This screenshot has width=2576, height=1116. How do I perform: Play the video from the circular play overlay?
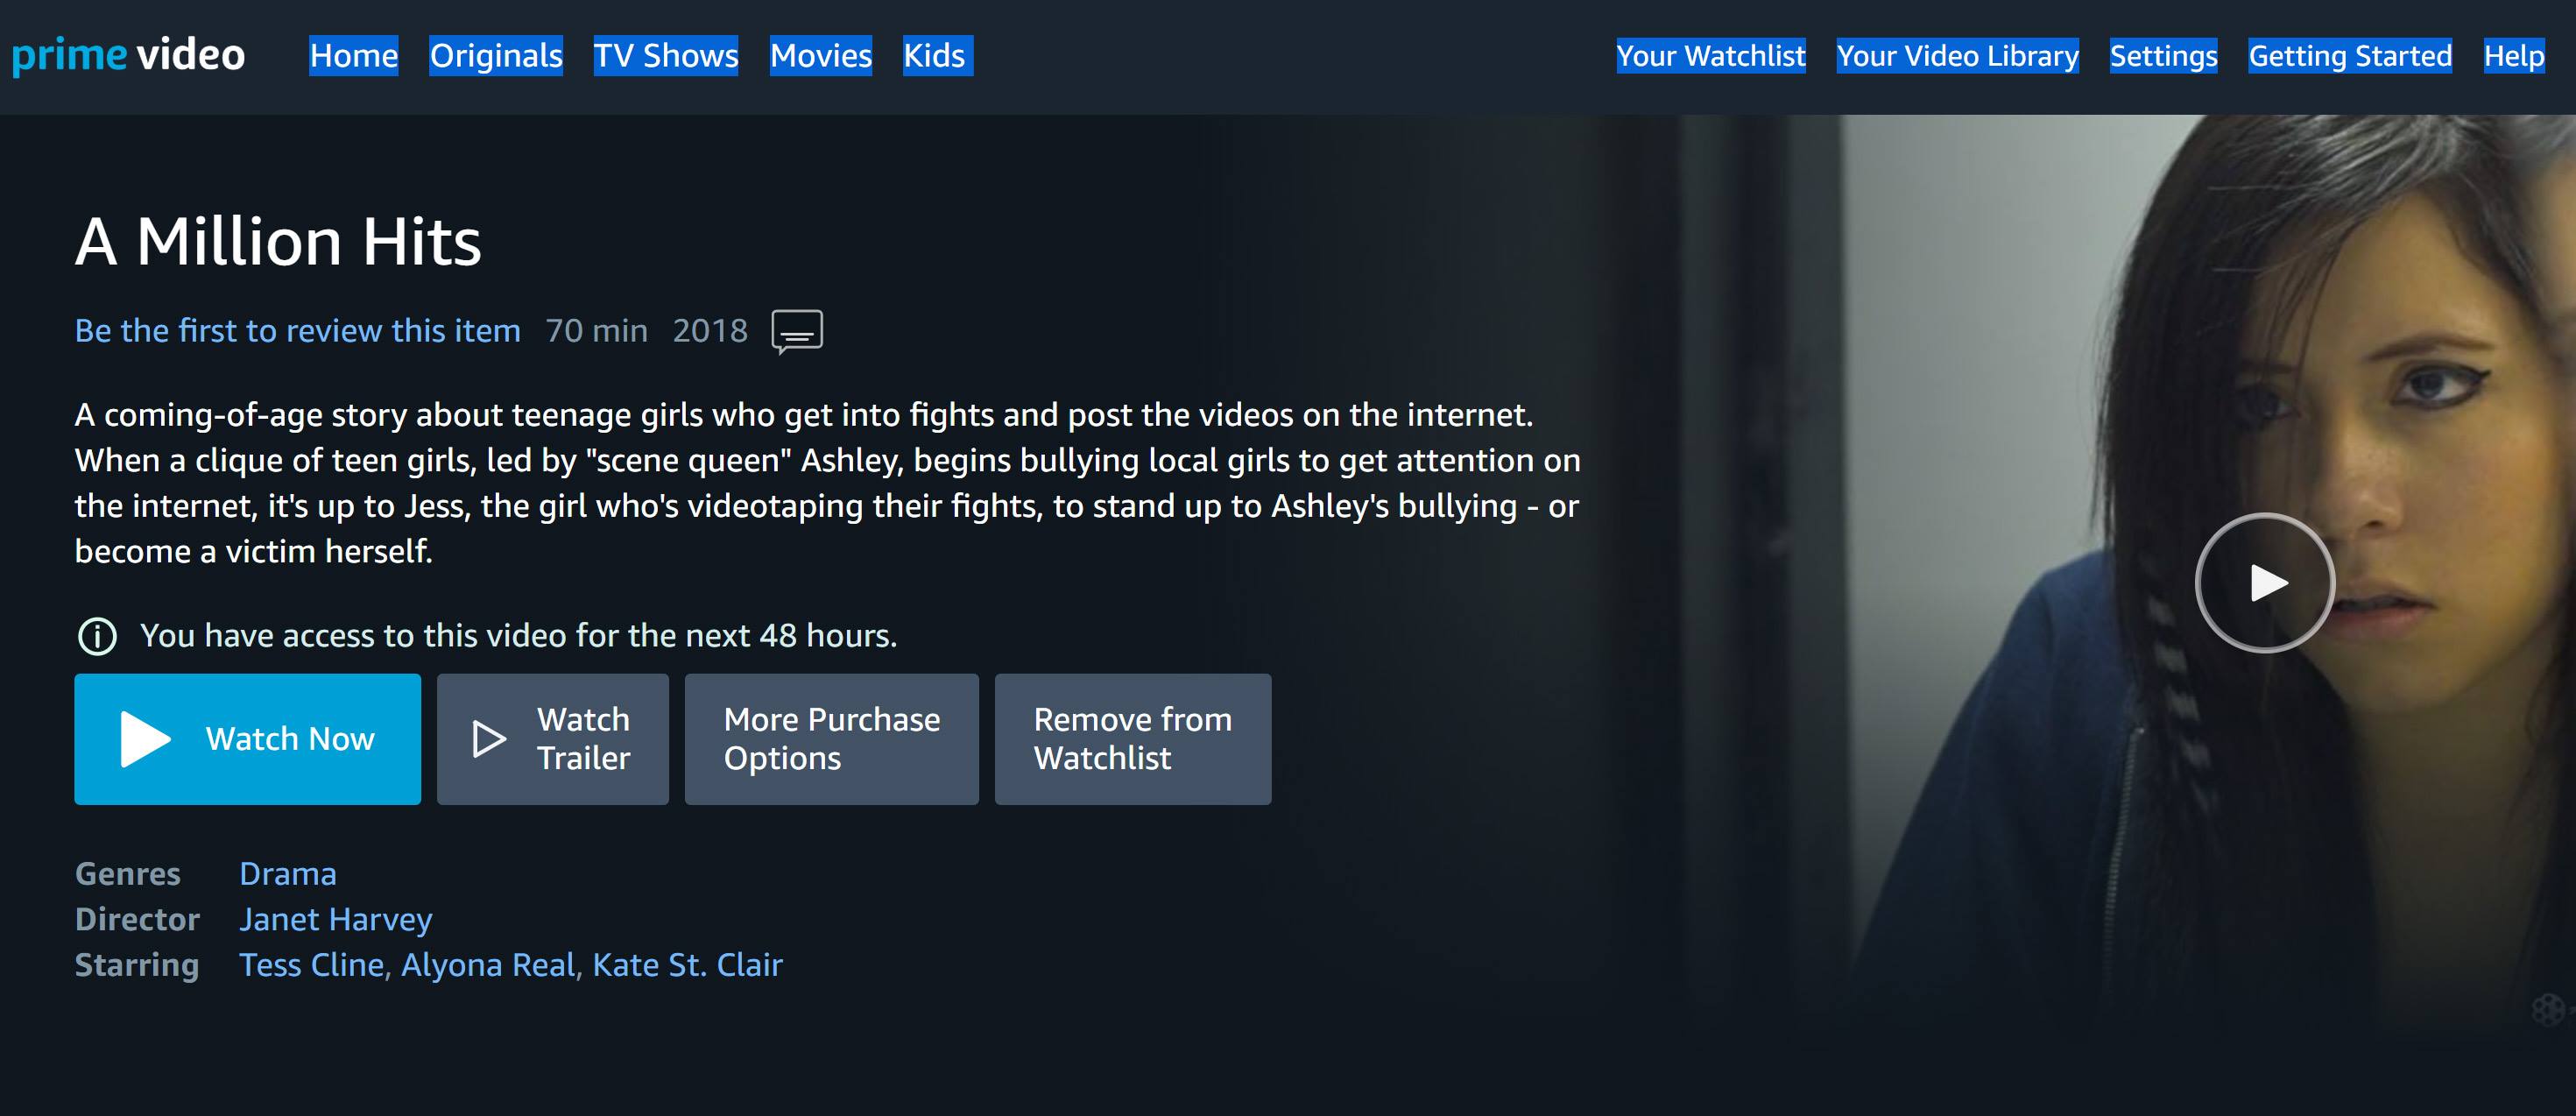tap(2265, 583)
